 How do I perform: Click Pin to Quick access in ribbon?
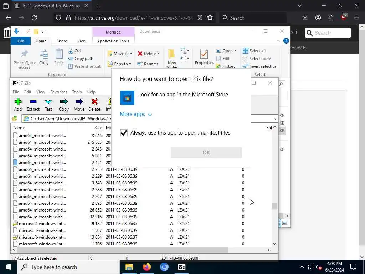[x=25, y=59]
